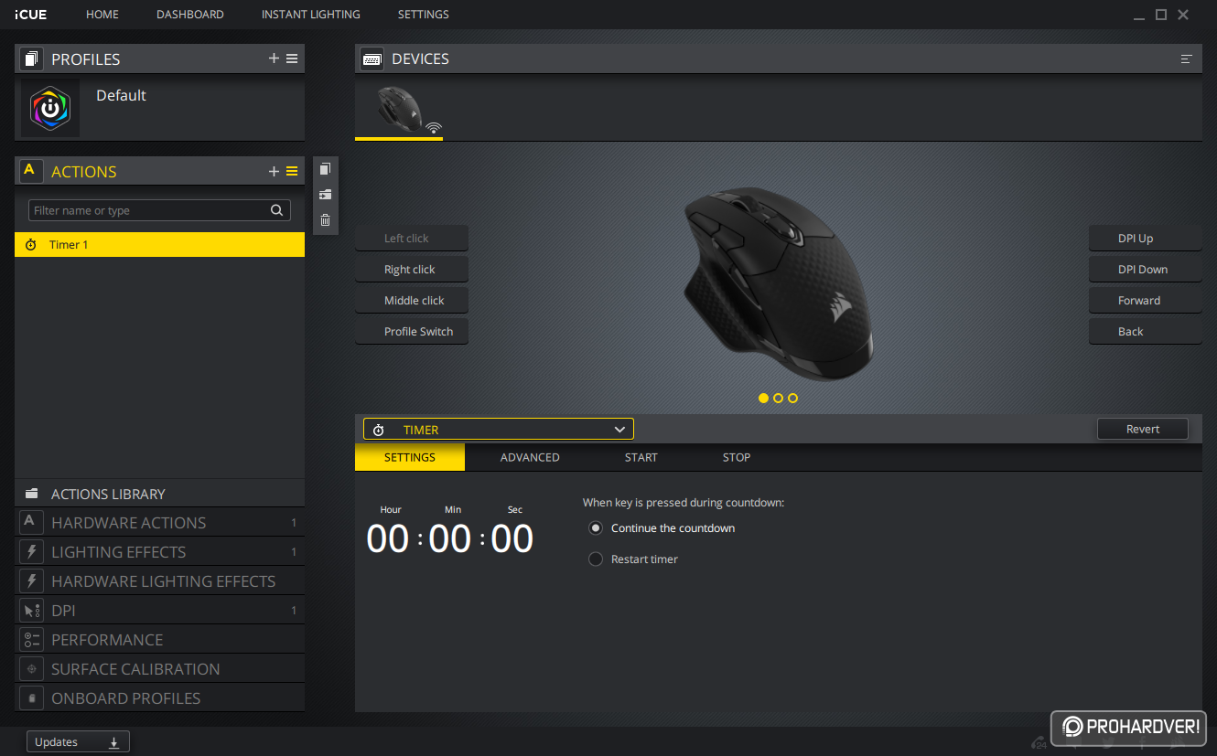Open the Actions hamburger menu
The width and height of the screenshot is (1217, 756).
point(292,171)
